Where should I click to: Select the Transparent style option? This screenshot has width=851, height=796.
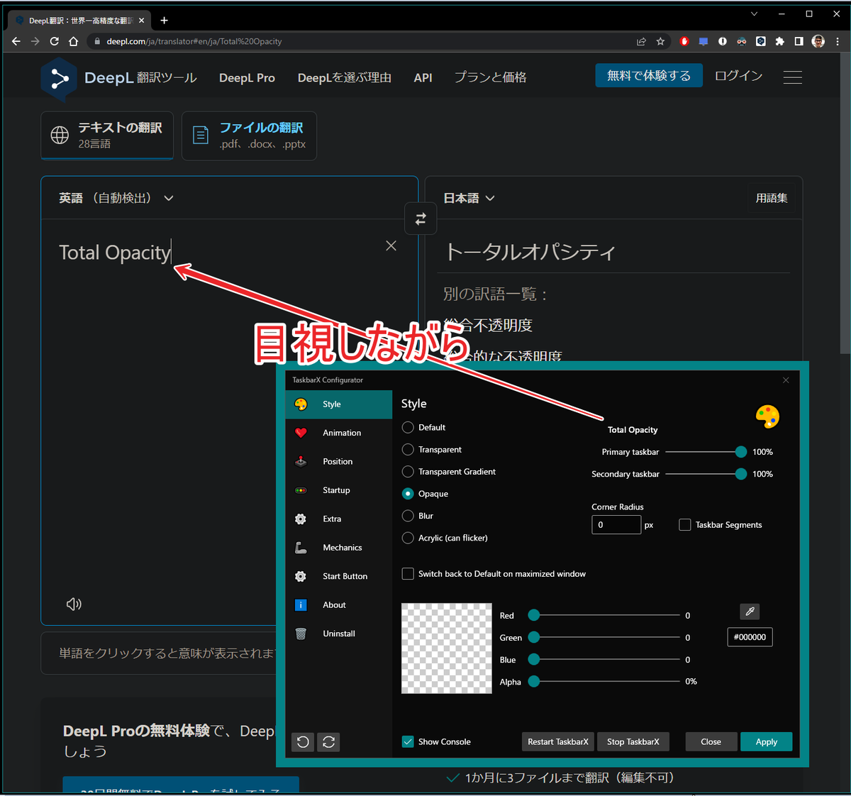click(408, 450)
